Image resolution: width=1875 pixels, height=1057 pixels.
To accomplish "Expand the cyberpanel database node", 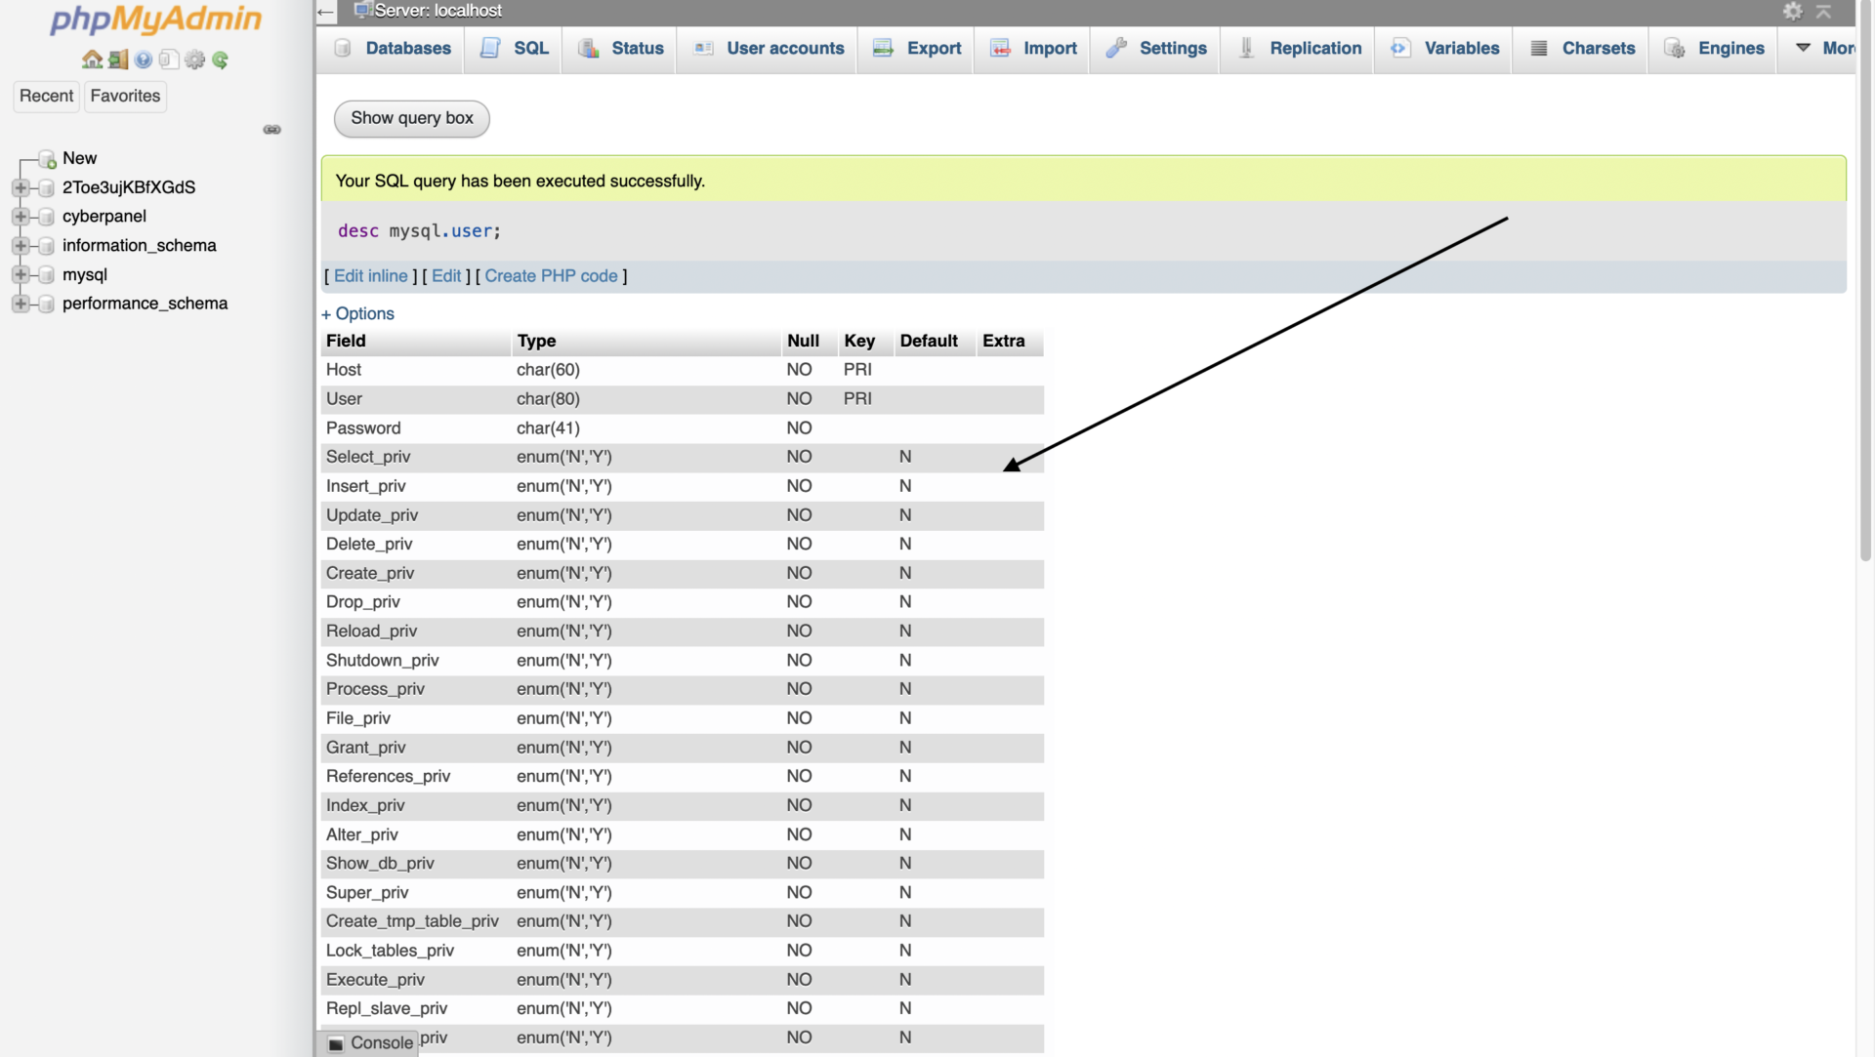I will click(21, 217).
